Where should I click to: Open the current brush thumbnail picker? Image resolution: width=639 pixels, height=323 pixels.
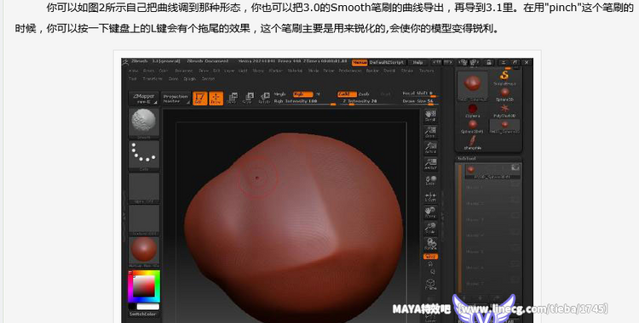coord(144,123)
